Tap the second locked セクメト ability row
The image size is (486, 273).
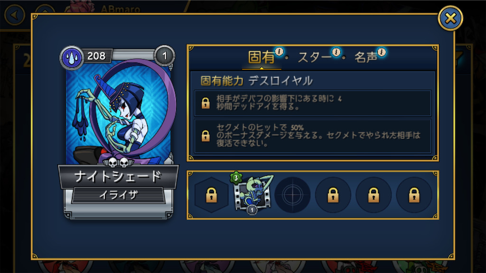[x=312, y=136]
